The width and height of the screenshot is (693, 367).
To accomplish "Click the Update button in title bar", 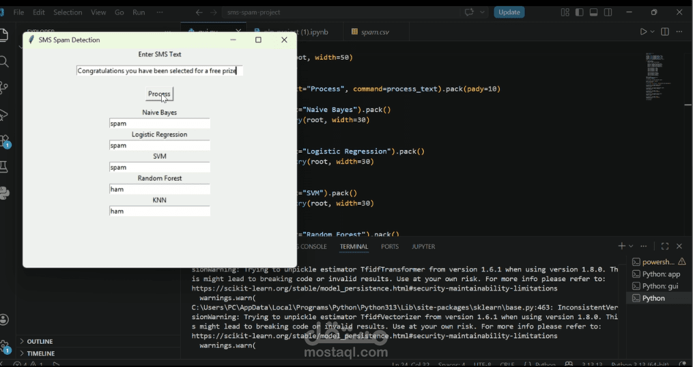I will click(509, 12).
